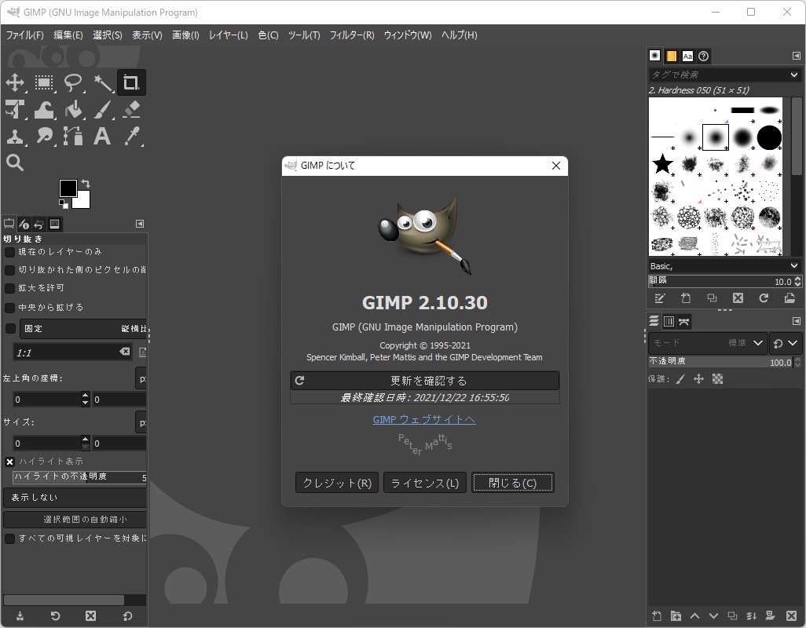
Task: Click the GIMP ウェブサイトへ link
Action: point(424,420)
